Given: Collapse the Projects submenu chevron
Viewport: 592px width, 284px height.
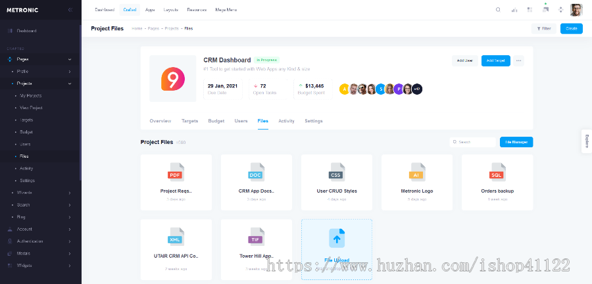Looking at the screenshot, I should click(70, 83).
